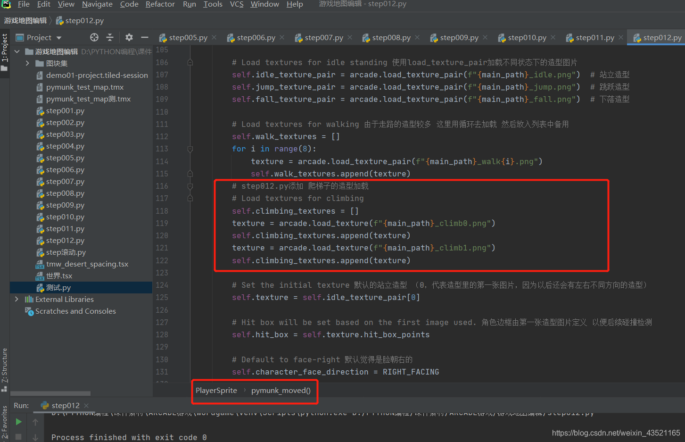Click line number 118 in the gutter

coord(162,211)
